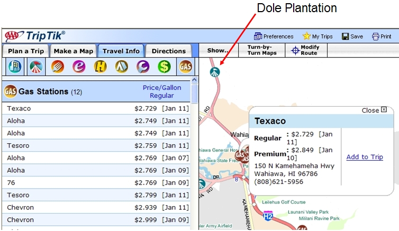The width and height of the screenshot is (399, 231).
Task: Select Tesoro $2.799 row
Action: (x=96, y=195)
